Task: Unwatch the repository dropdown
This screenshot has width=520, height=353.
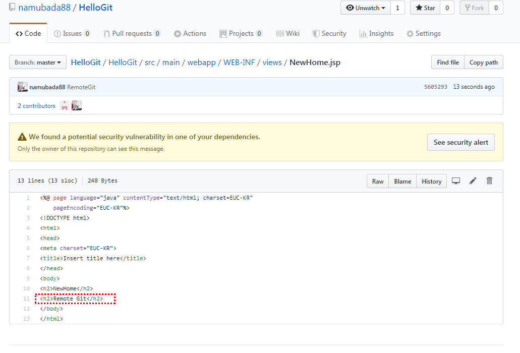Action: (x=366, y=8)
